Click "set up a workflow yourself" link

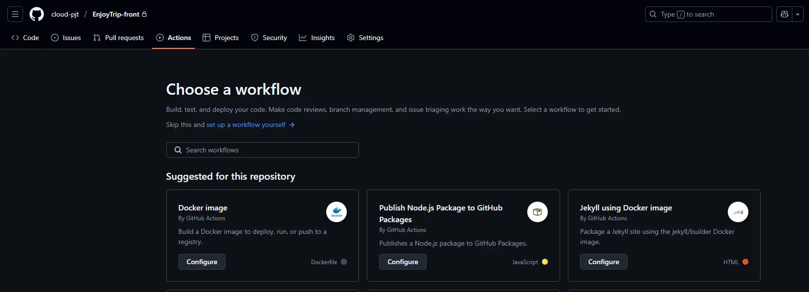[246, 125]
